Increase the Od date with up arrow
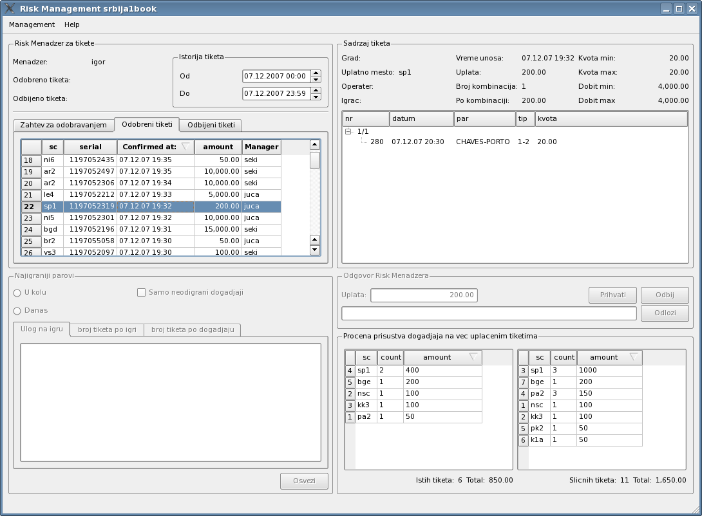The width and height of the screenshot is (702, 516). click(x=316, y=73)
